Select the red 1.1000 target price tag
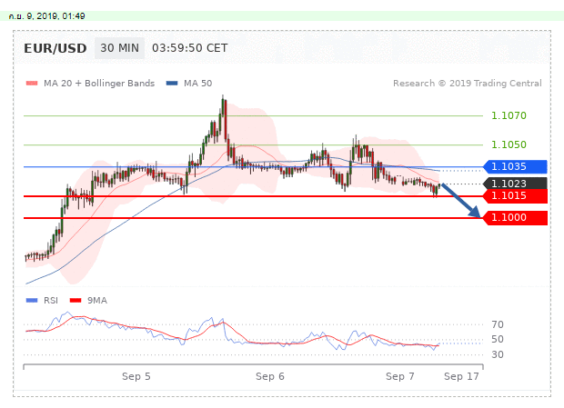This screenshot has width=564, height=408. (x=514, y=218)
